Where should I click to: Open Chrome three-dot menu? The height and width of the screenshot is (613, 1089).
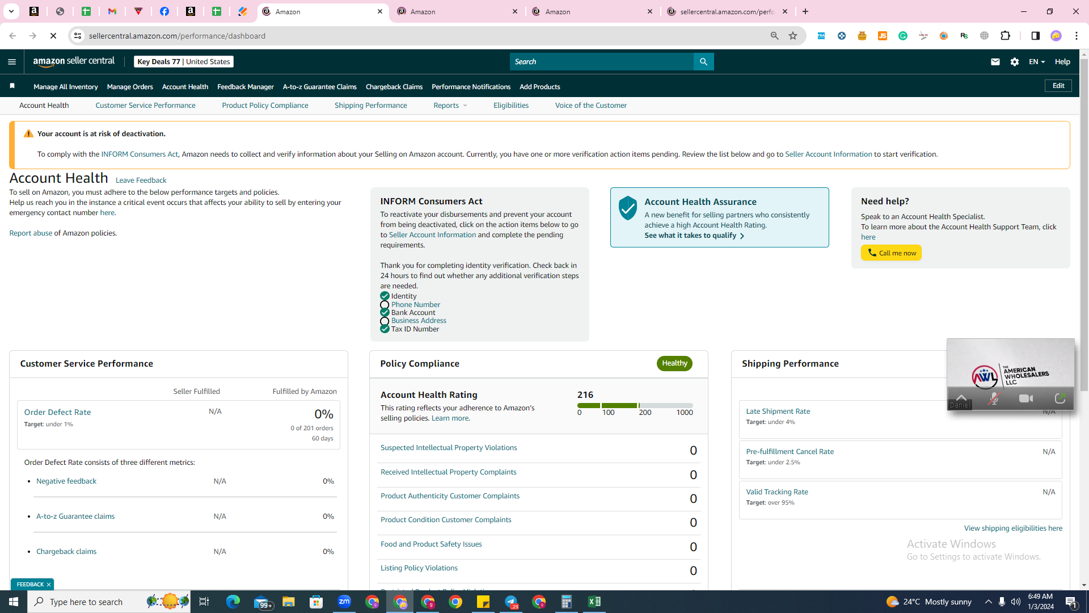[x=1076, y=36]
